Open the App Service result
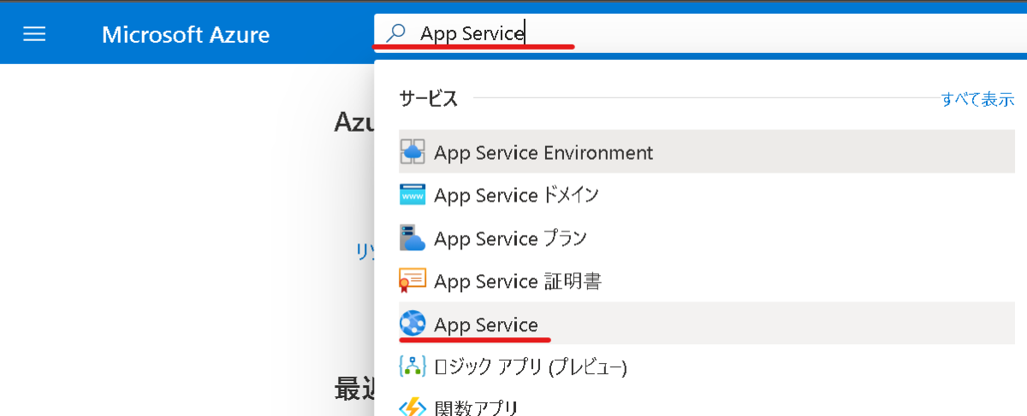Viewport: 1027px width, 416px height. 707,324
